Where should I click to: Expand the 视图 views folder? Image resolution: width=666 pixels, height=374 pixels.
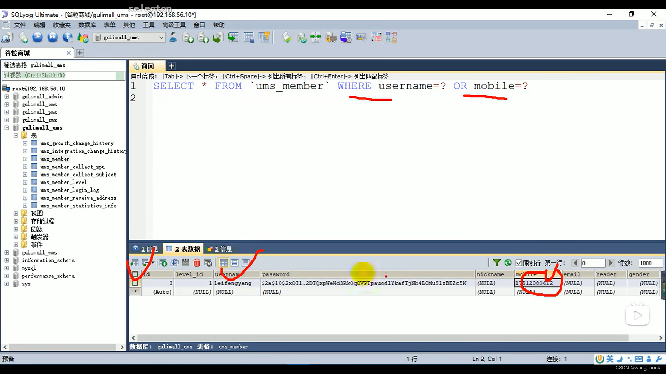[x=16, y=214]
